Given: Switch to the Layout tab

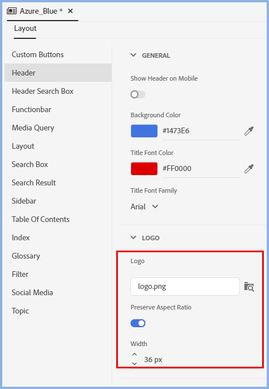Looking at the screenshot, I should pos(25,28).
